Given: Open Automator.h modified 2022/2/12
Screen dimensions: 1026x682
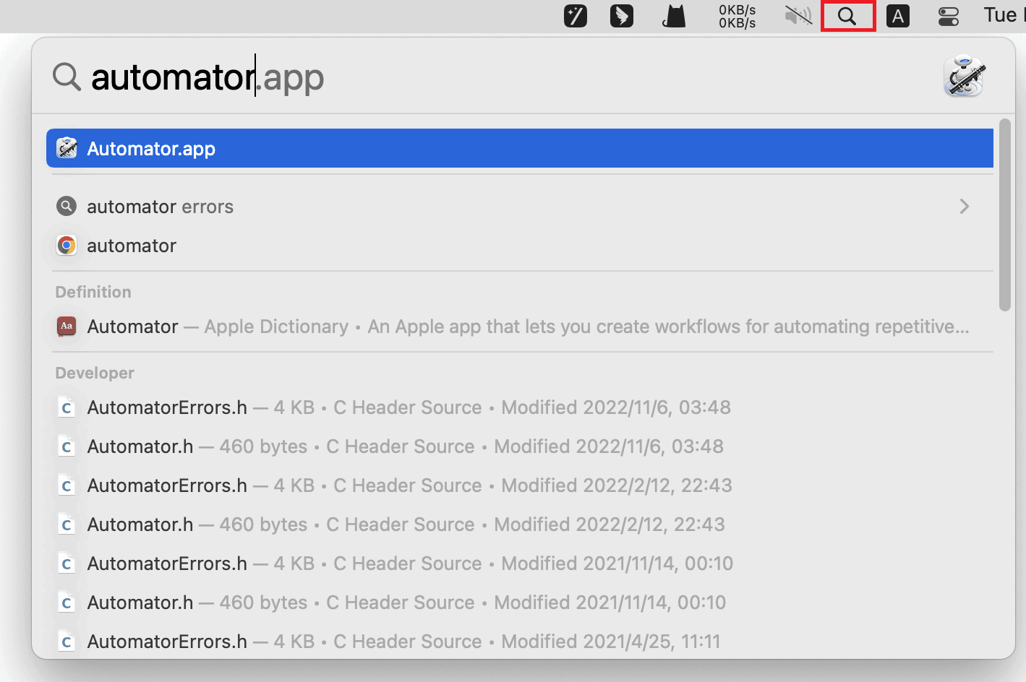Looking at the screenshot, I should [520, 525].
